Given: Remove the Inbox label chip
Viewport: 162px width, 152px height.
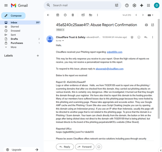Looking at the screenshot, I should (x=63, y=30).
